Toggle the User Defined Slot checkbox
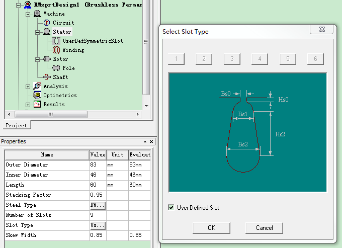 pyautogui.click(x=171, y=207)
